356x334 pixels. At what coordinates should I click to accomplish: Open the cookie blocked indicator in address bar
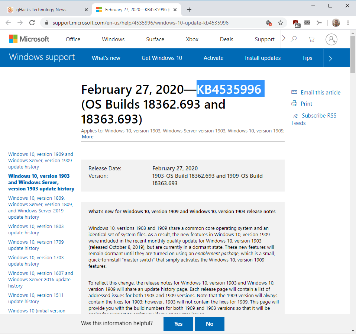[x=269, y=23]
